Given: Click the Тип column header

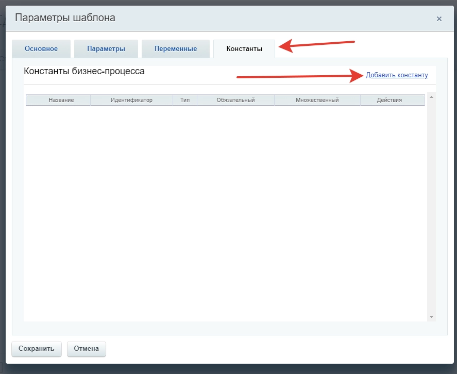Looking at the screenshot, I should coord(185,100).
